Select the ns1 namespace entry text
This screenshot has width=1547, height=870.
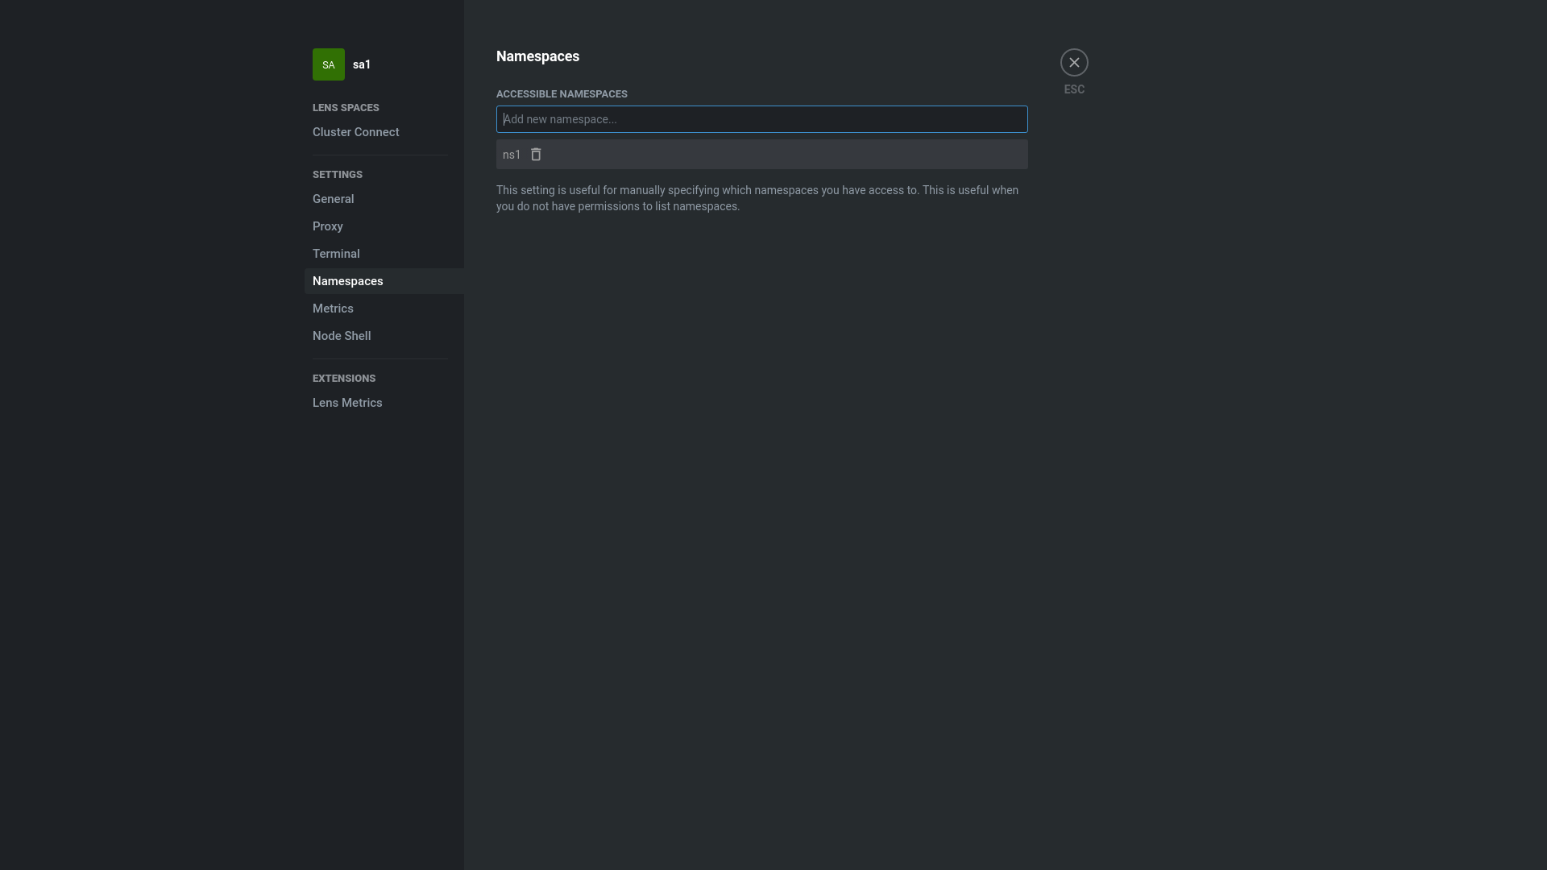click(512, 155)
